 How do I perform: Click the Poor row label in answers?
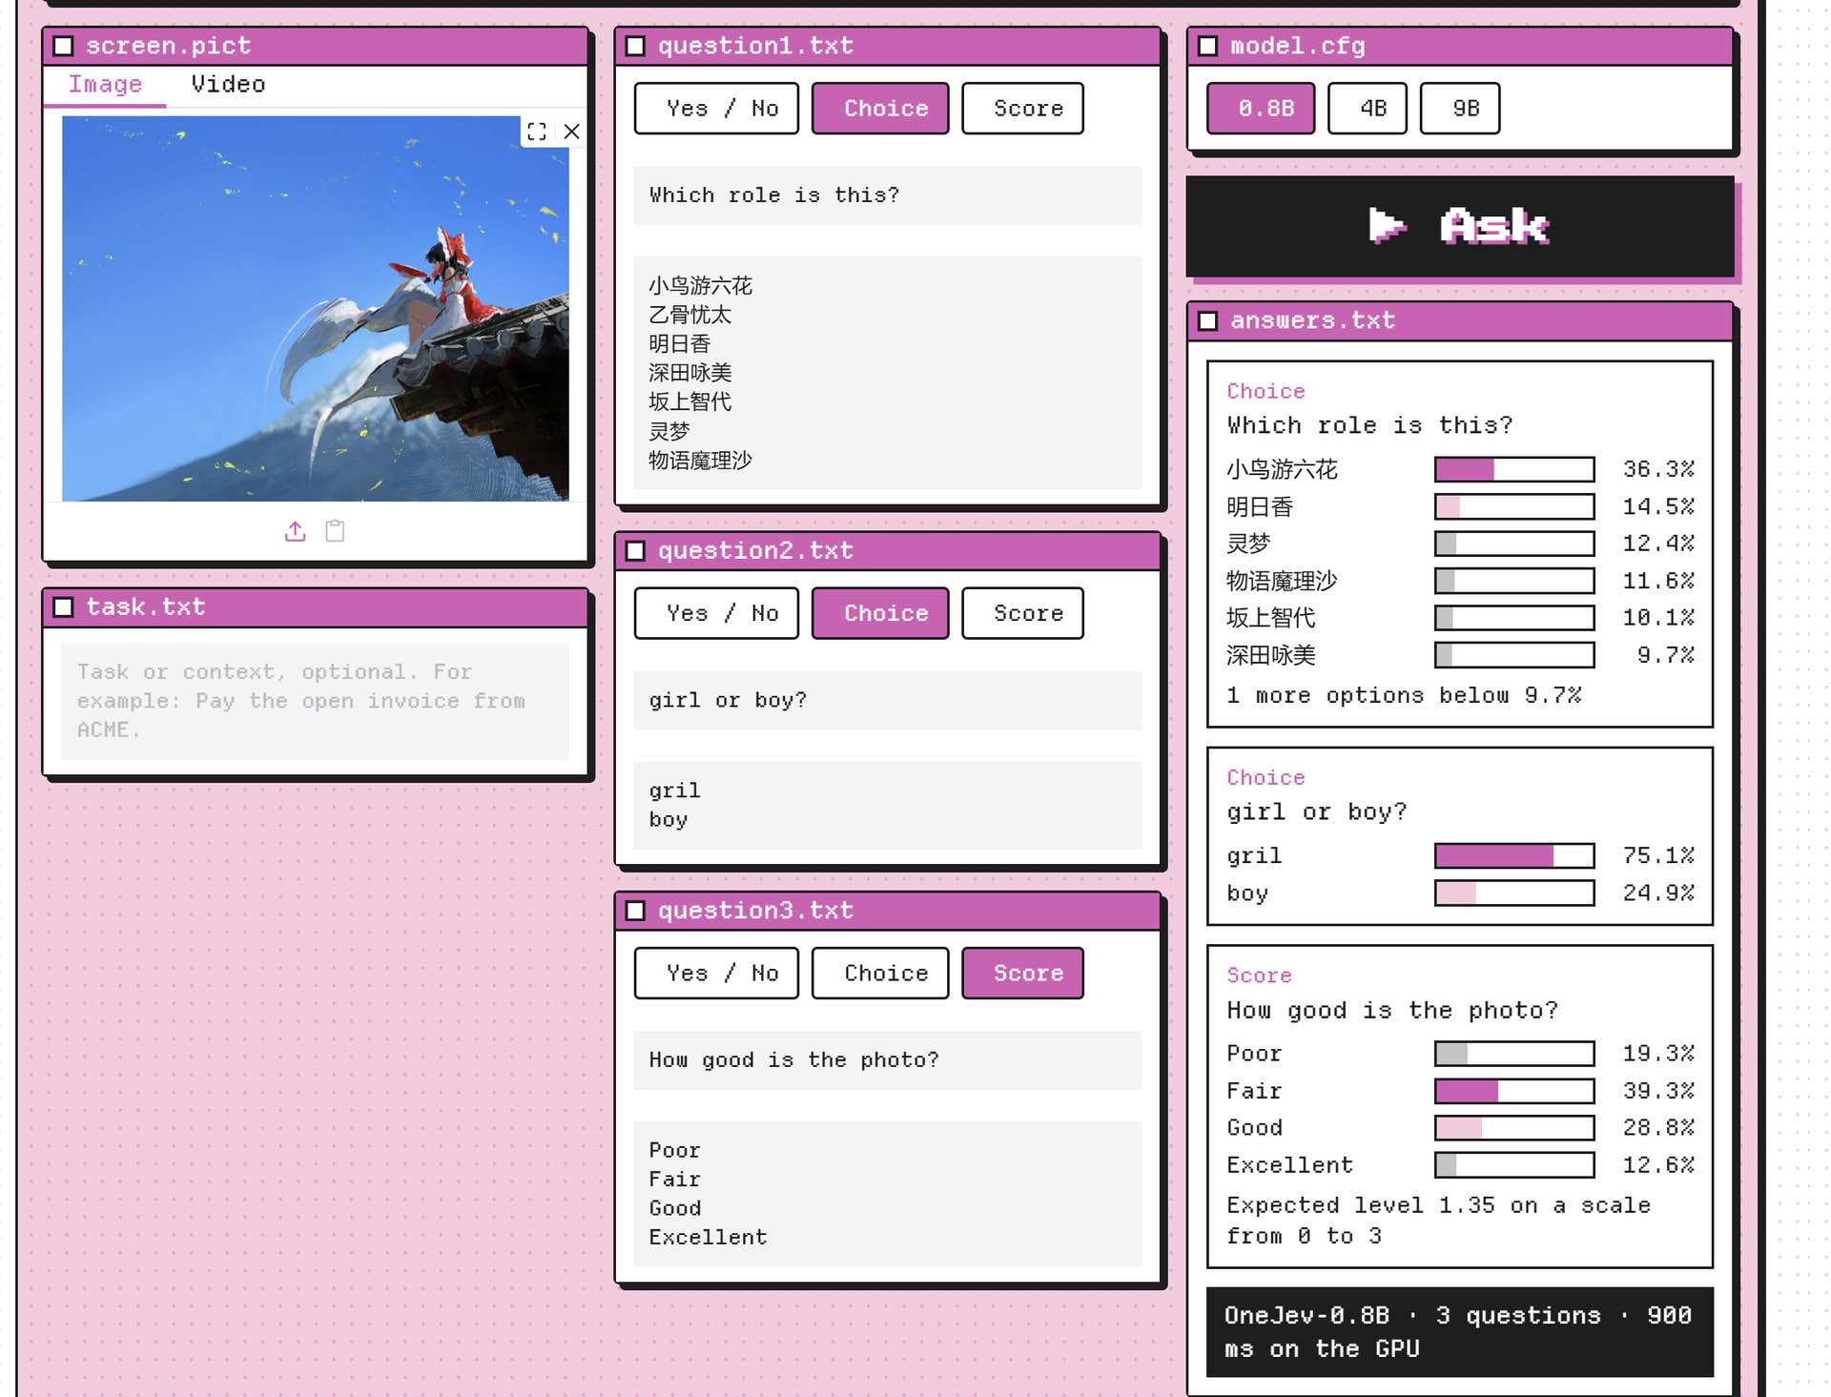(1254, 1054)
